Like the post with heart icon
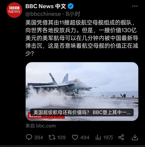 point(75,138)
